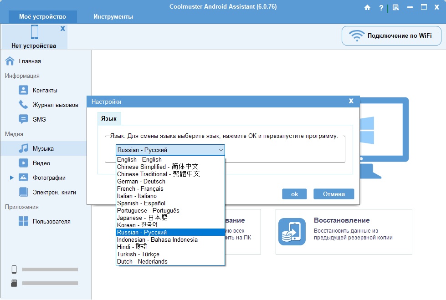Click the Contacts icon in sidebar
446x300 pixels.
click(x=24, y=90)
